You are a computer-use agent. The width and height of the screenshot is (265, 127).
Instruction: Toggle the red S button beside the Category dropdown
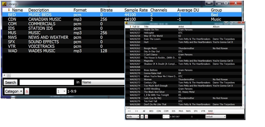coord(27,91)
